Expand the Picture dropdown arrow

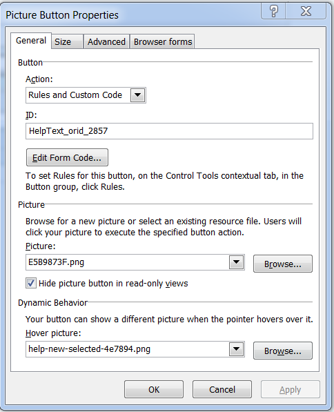(236, 262)
